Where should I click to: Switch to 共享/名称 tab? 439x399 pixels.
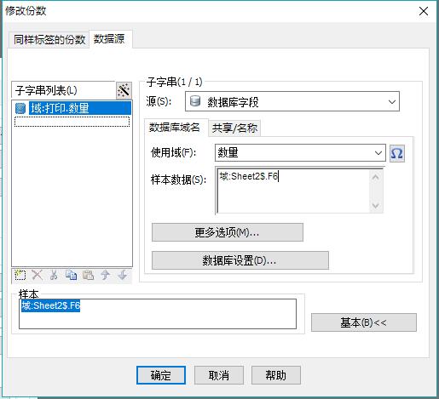point(234,128)
